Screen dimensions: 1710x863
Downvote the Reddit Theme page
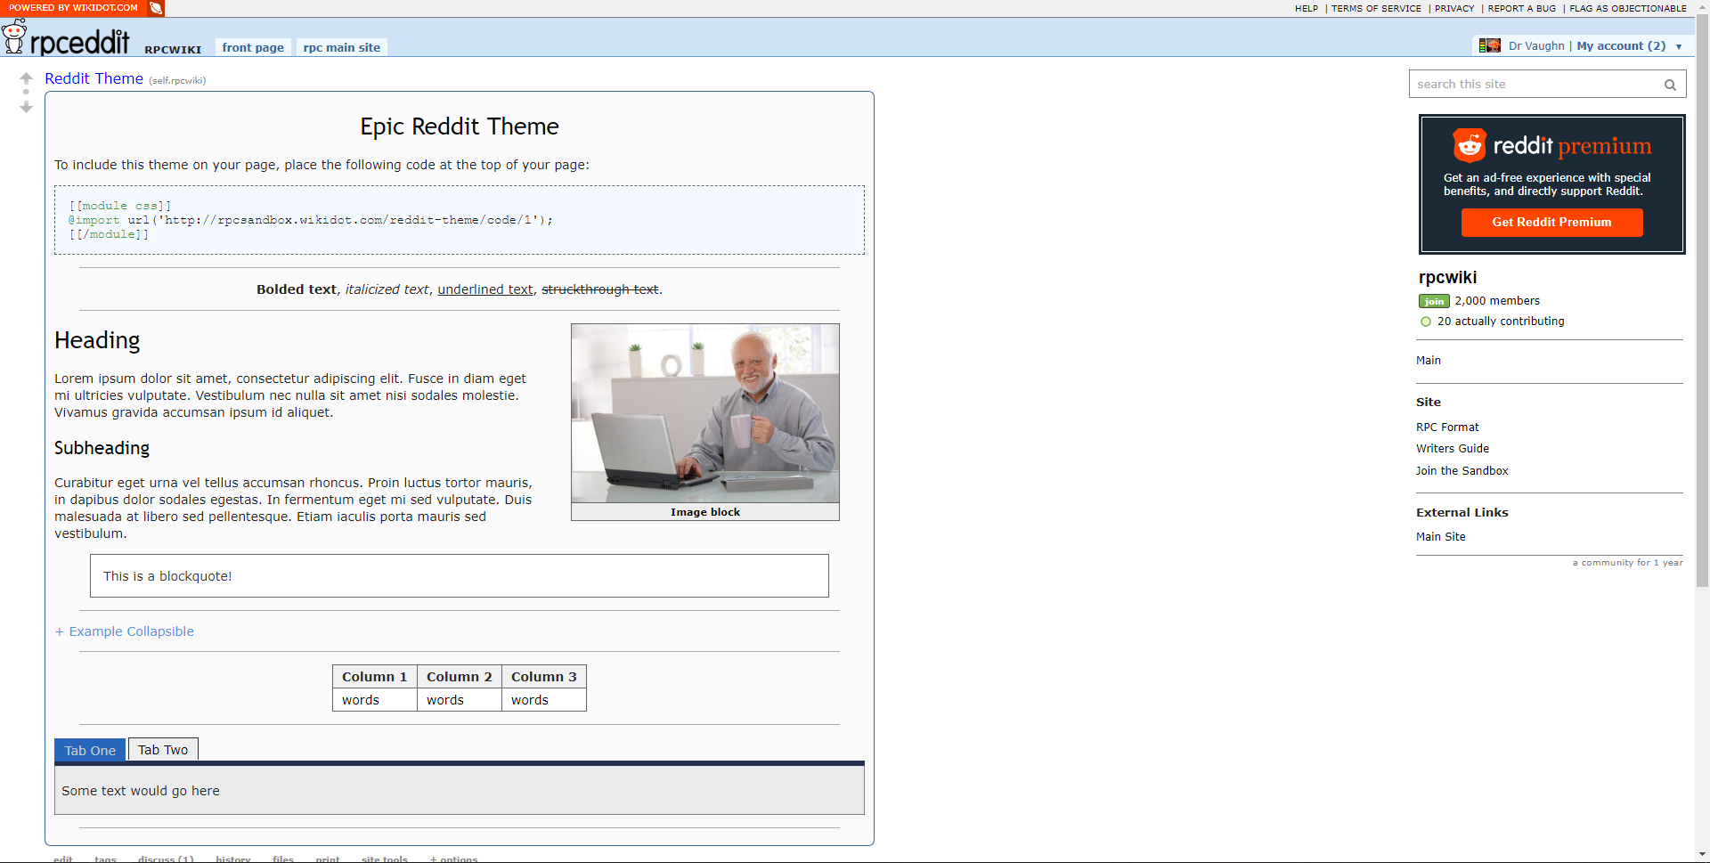coord(26,107)
